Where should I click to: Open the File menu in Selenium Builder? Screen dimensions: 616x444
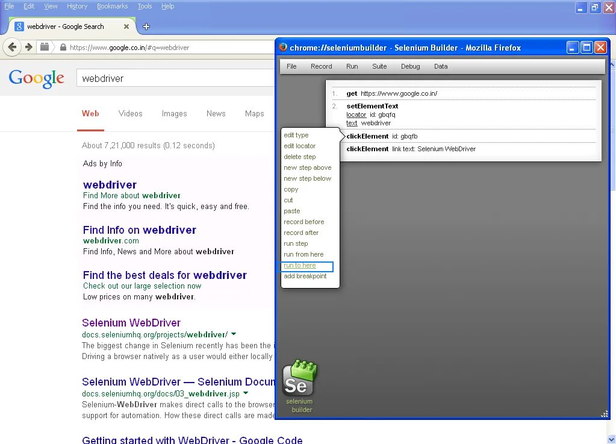pyautogui.click(x=291, y=66)
